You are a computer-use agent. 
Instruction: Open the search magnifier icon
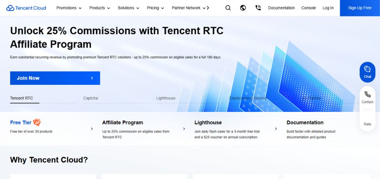[x=228, y=8]
